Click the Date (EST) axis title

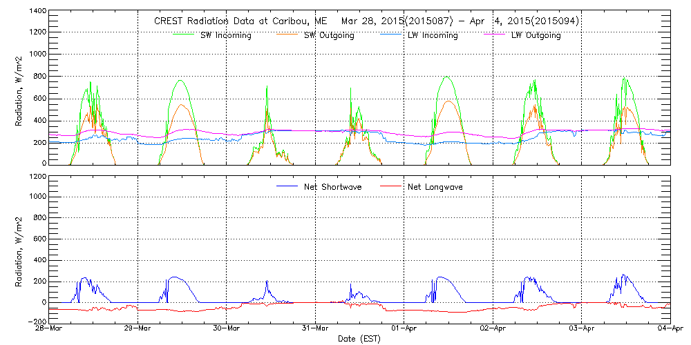click(359, 339)
